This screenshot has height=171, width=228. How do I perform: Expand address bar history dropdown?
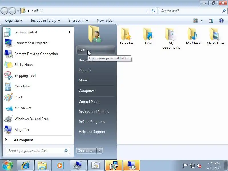click(x=147, y=11)
